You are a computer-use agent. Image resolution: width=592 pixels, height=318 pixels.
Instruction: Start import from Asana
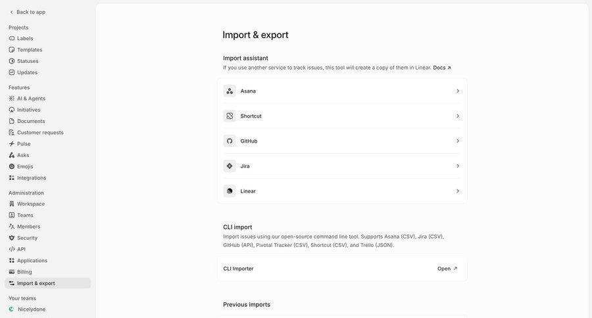click(342, 91)
